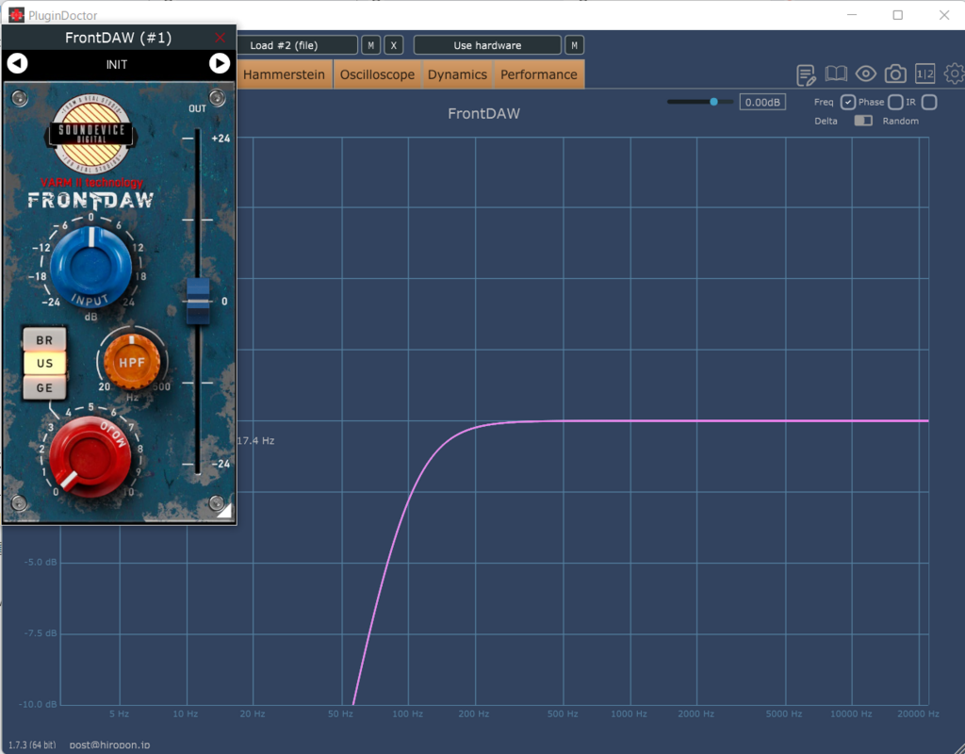This screenshot has width=965, height=754.
Task: Click the Soundevice Digital logo
Action: pyautogui.click(x=91, y=134)
